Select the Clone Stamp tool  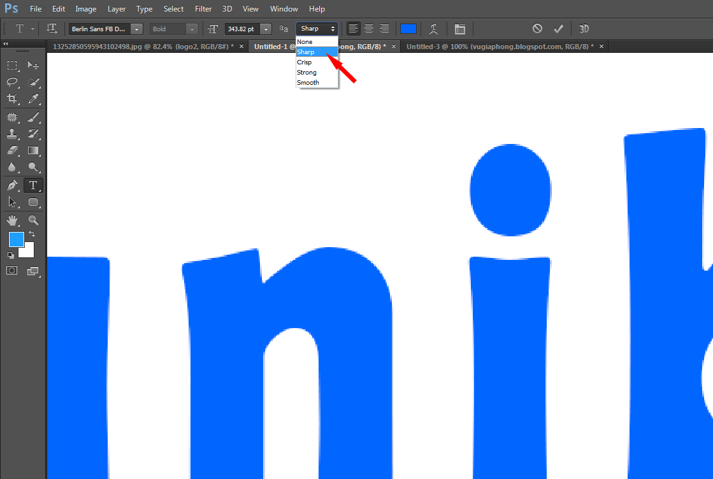coord(13,134)
